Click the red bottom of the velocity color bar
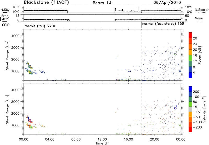Screen dimensions: 209x145 click(190, 130)
